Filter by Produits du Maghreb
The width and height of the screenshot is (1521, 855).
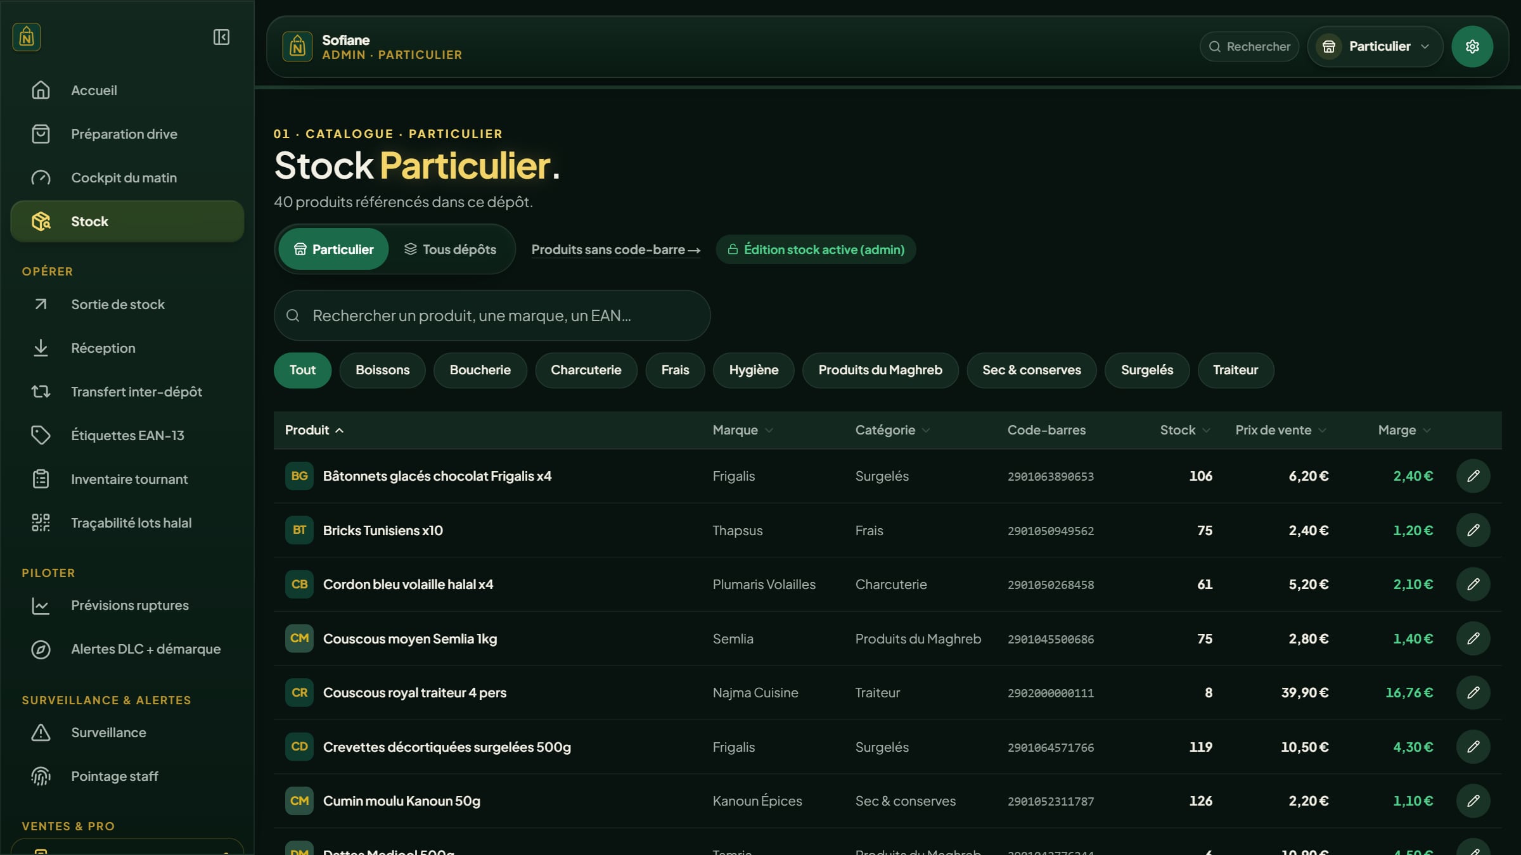tap(880, 370)
